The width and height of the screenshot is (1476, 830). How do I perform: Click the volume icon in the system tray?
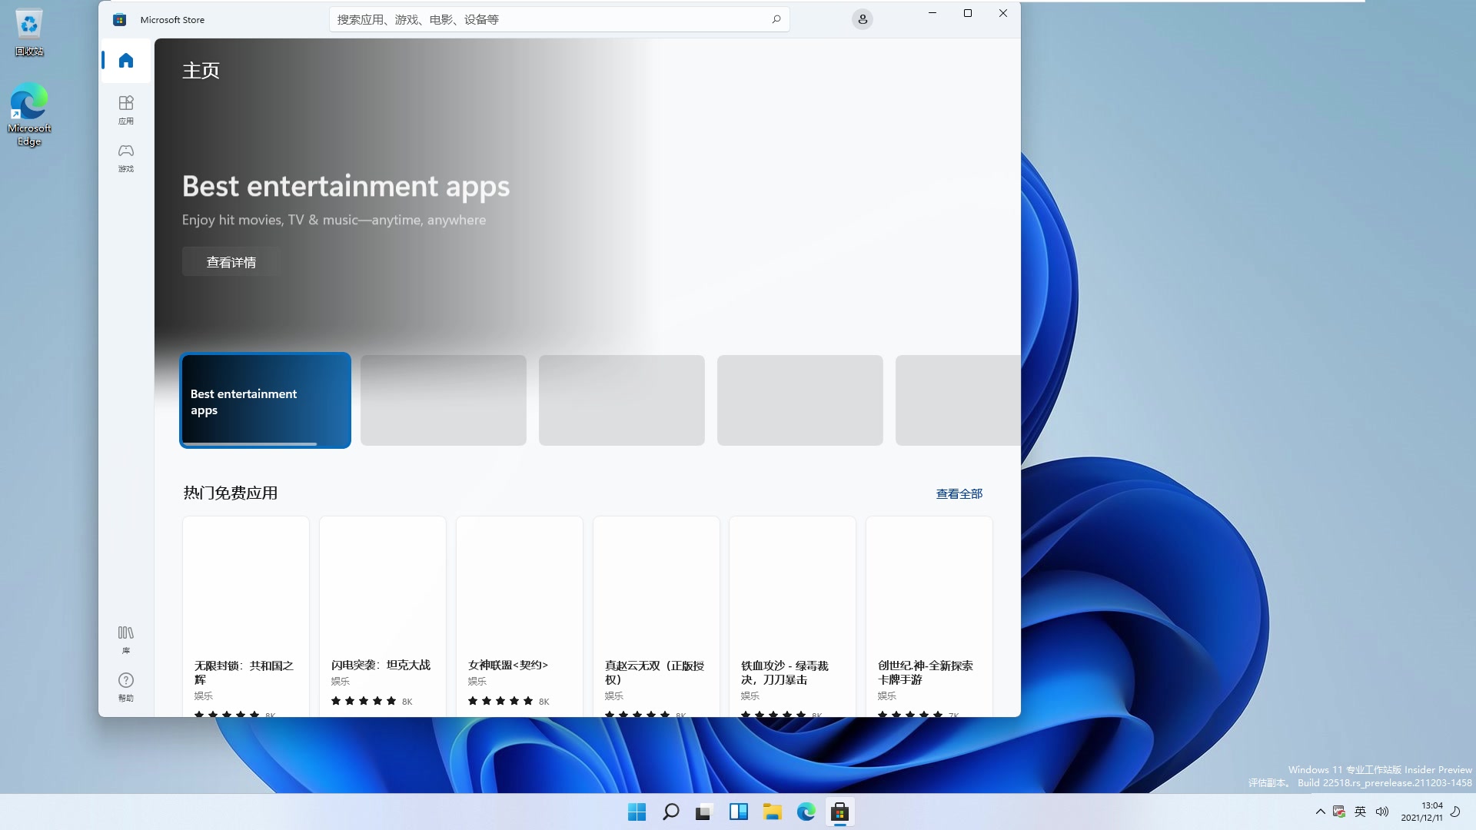pos(1383,812)
